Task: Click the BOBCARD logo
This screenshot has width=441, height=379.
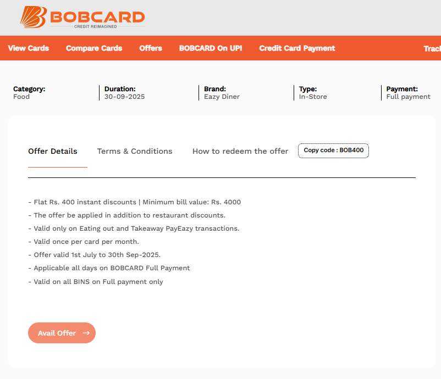Action: point(82,18)
